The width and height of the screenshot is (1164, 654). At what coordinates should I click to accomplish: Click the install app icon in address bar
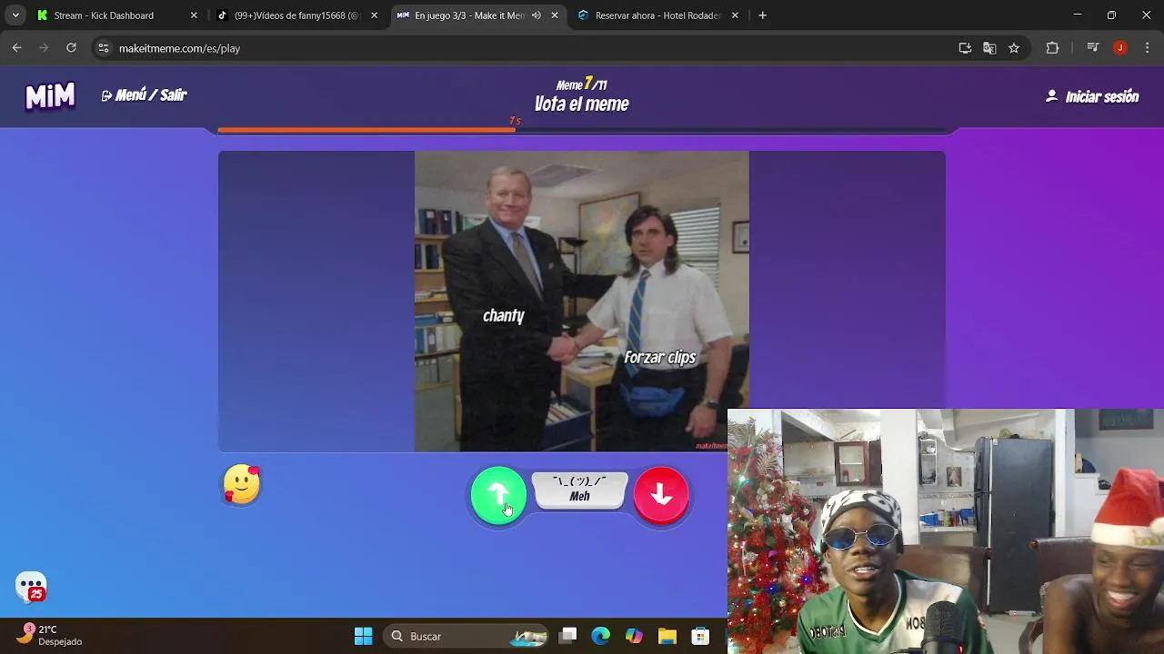point(965,48)
